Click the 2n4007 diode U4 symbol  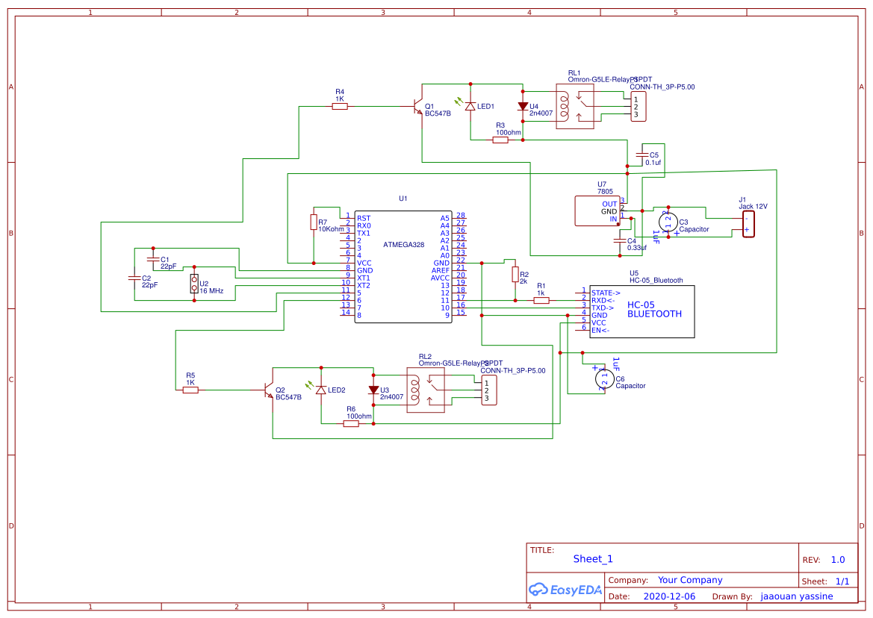[x=523, y=107]
